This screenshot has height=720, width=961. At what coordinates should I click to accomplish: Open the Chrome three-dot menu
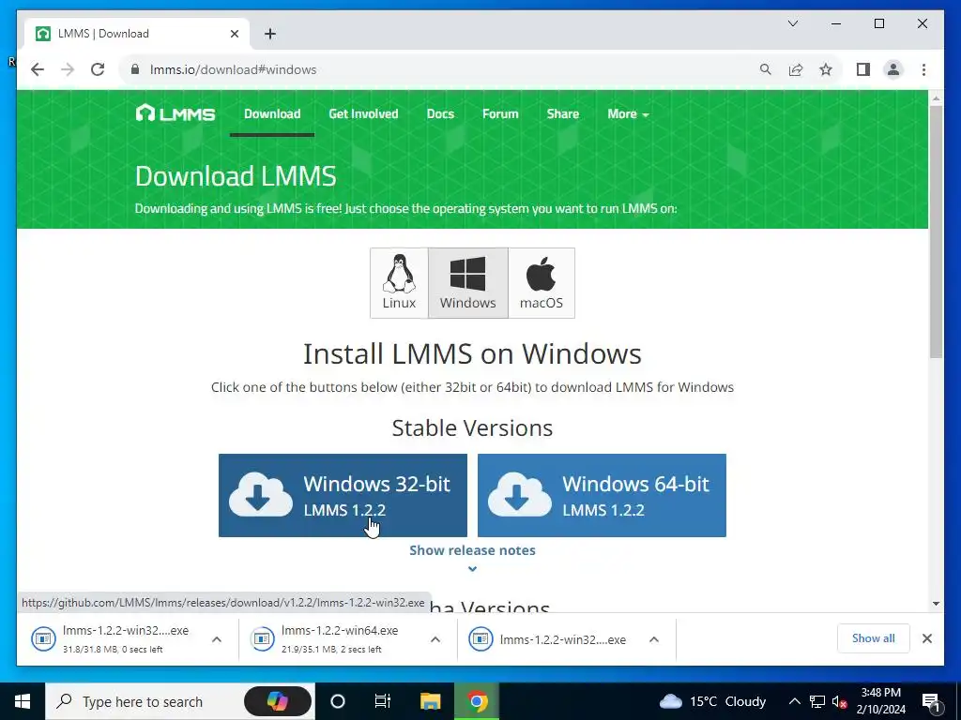(923, 69)
